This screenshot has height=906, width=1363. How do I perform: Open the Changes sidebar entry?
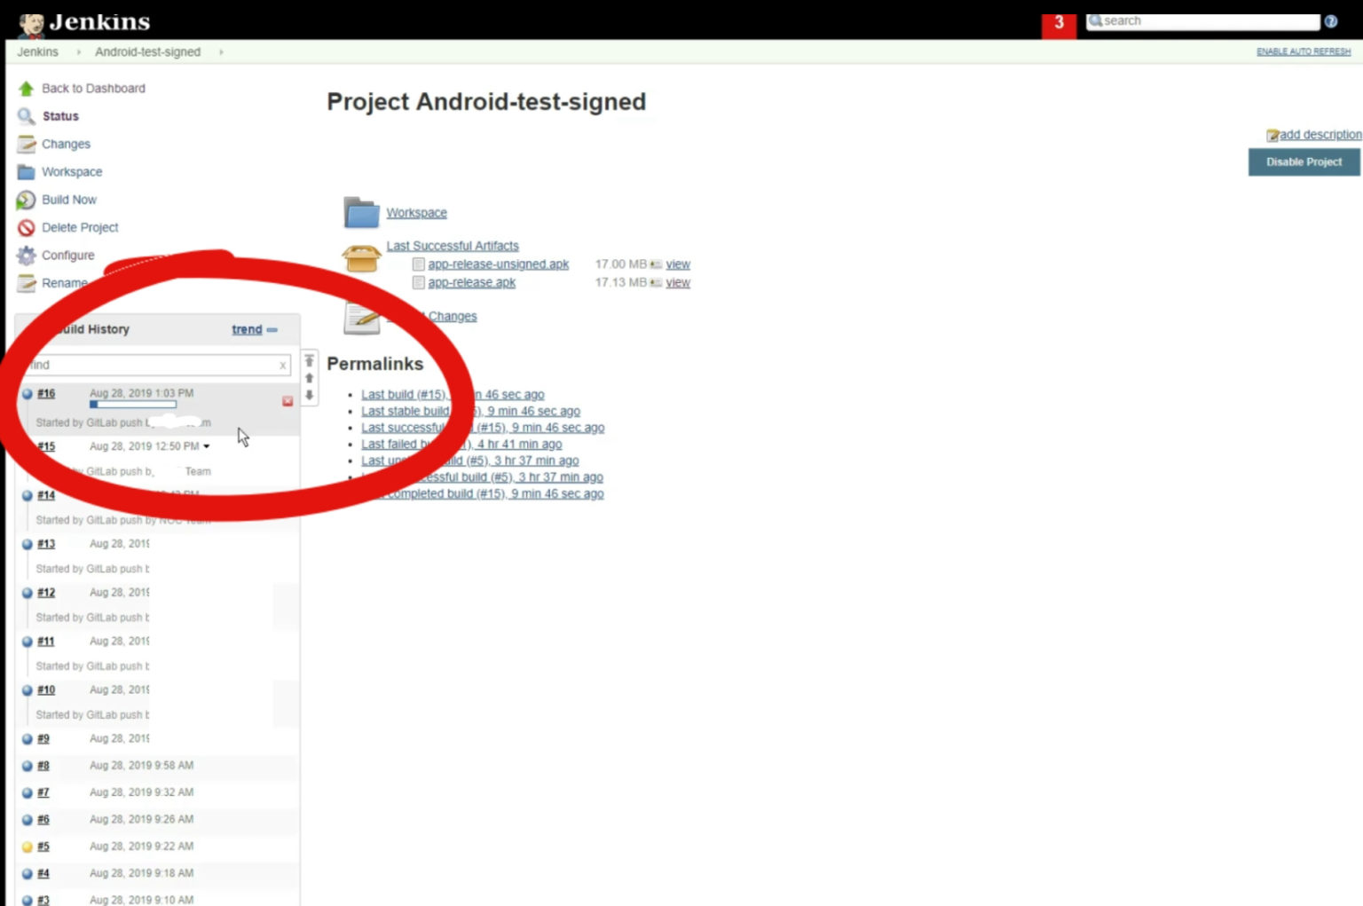66,144
